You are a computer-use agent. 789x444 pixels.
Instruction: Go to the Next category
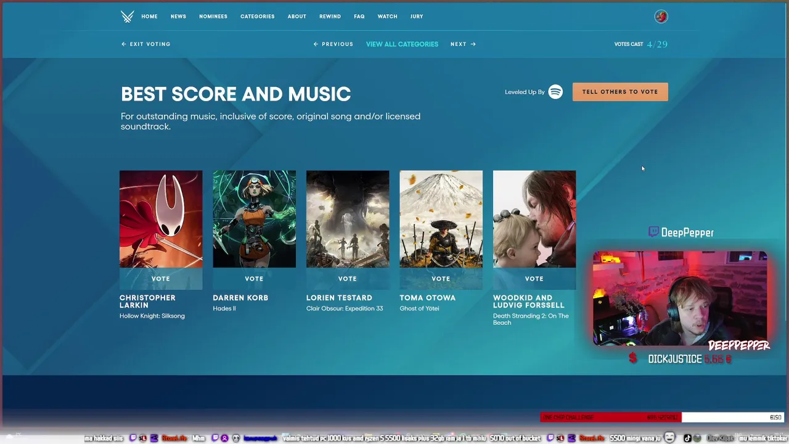(x=463, y=44)
